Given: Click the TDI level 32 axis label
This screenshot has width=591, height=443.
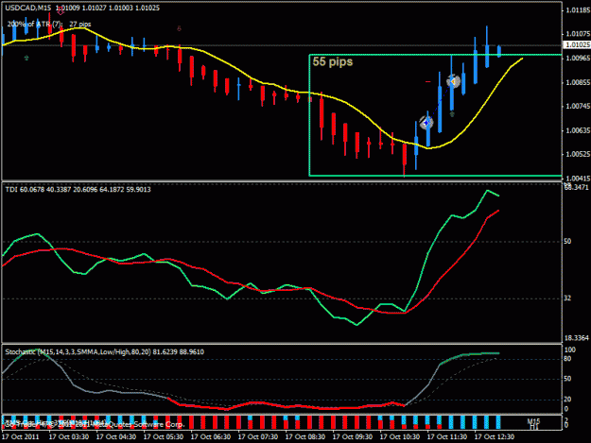Looking at the screenshot, I should coord(567,298).
